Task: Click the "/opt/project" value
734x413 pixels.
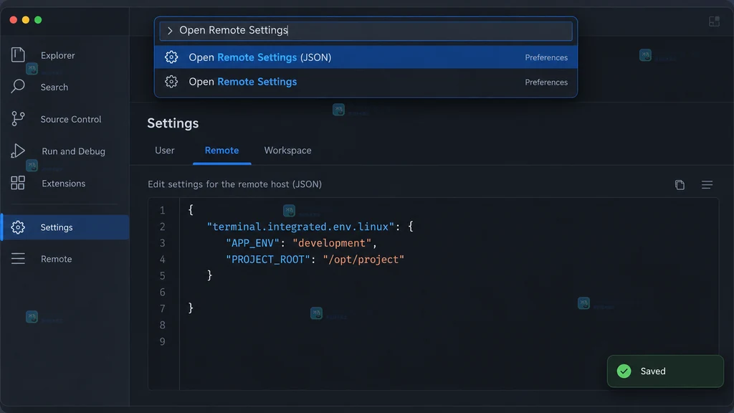Action: pos(363,260)
